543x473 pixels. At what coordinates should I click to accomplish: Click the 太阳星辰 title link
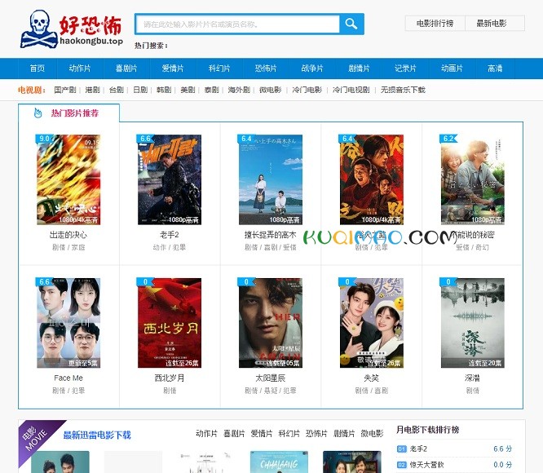(x=271, y=378)
